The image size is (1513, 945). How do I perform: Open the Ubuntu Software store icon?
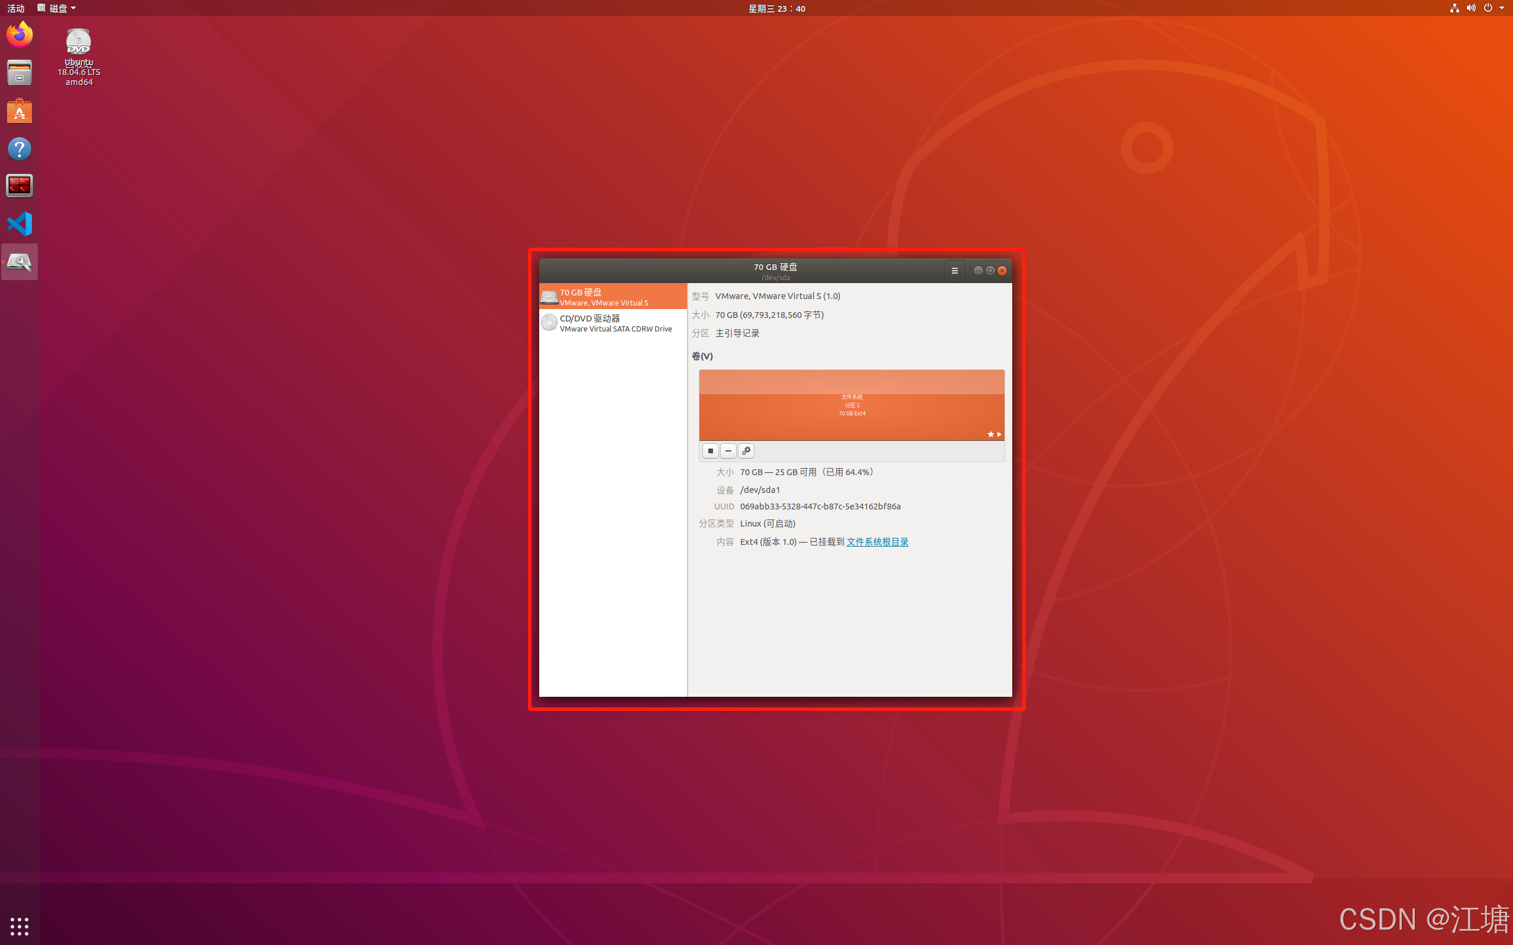click(20, 111)
